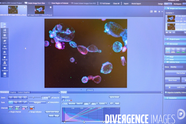Open the Profile view icon
186x124 pixels.
5,47
